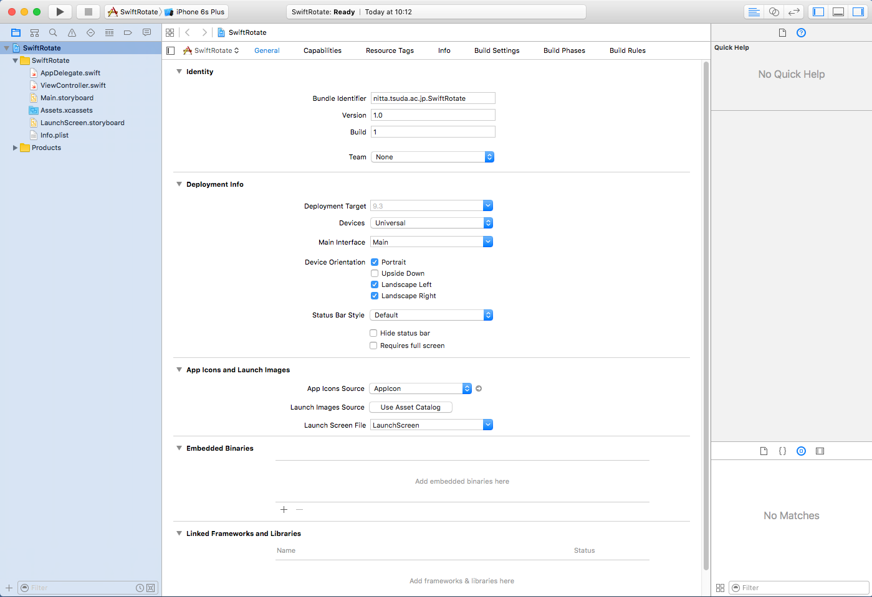Click the Bundle Identifier text field
This screenshot has height=597, width=872.
click(433, 98)
